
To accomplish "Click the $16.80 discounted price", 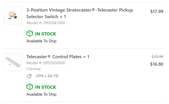I will tap(157, 64).
